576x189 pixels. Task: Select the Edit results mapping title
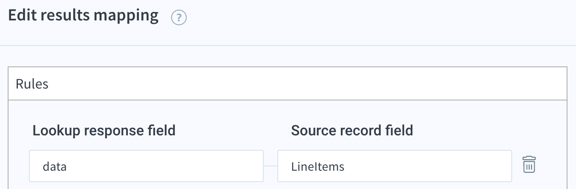pyautogui.click(x=83, y=16)
